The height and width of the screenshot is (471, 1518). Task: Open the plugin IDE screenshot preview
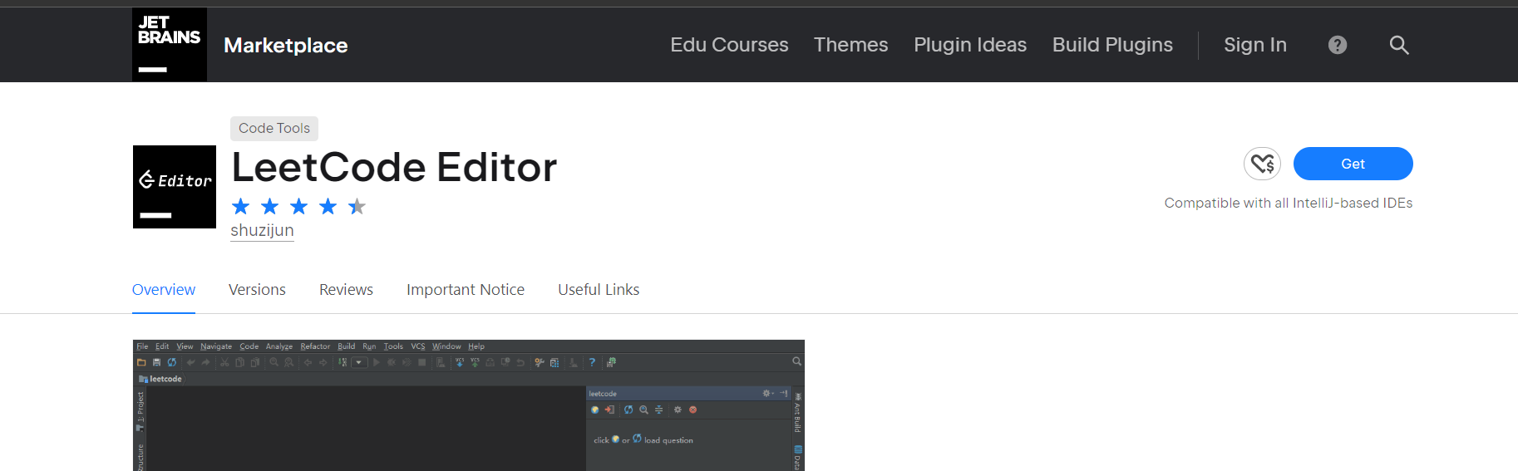(469, 405)
